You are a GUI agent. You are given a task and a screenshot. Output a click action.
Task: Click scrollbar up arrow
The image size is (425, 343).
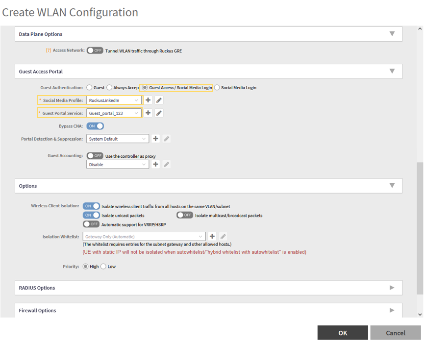tap(420, 29)
